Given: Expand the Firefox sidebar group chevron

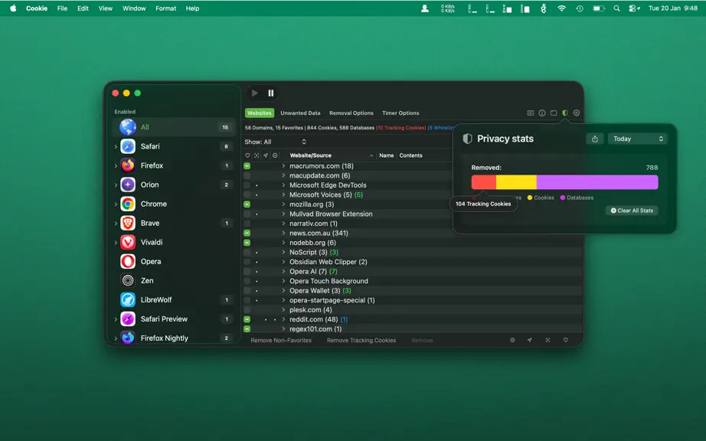Looking at the screenshot, I should coord(116,165).
